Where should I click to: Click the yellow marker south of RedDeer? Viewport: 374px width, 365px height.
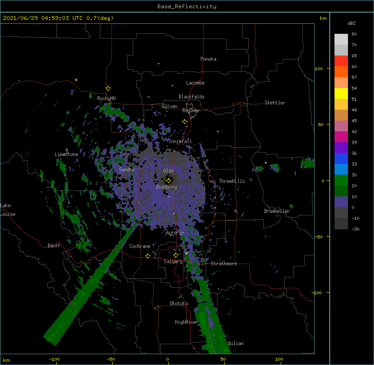click(184, 122)
